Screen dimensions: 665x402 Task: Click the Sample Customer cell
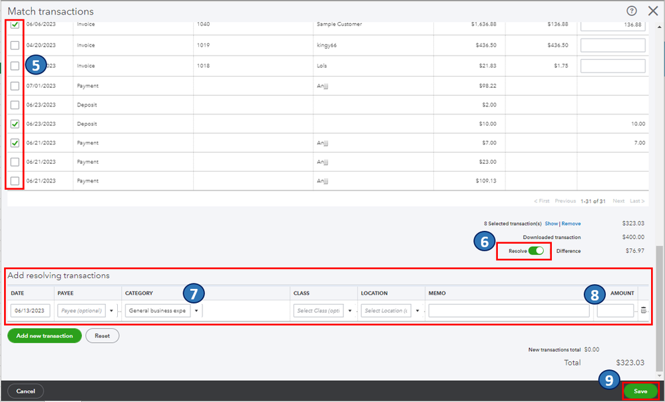pyautogui.click(x=339, y=24)
